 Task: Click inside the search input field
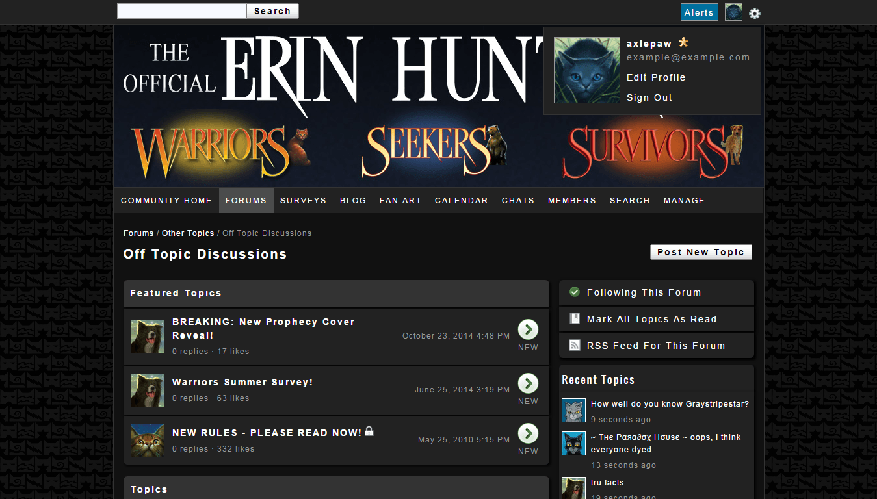(181, 10)
